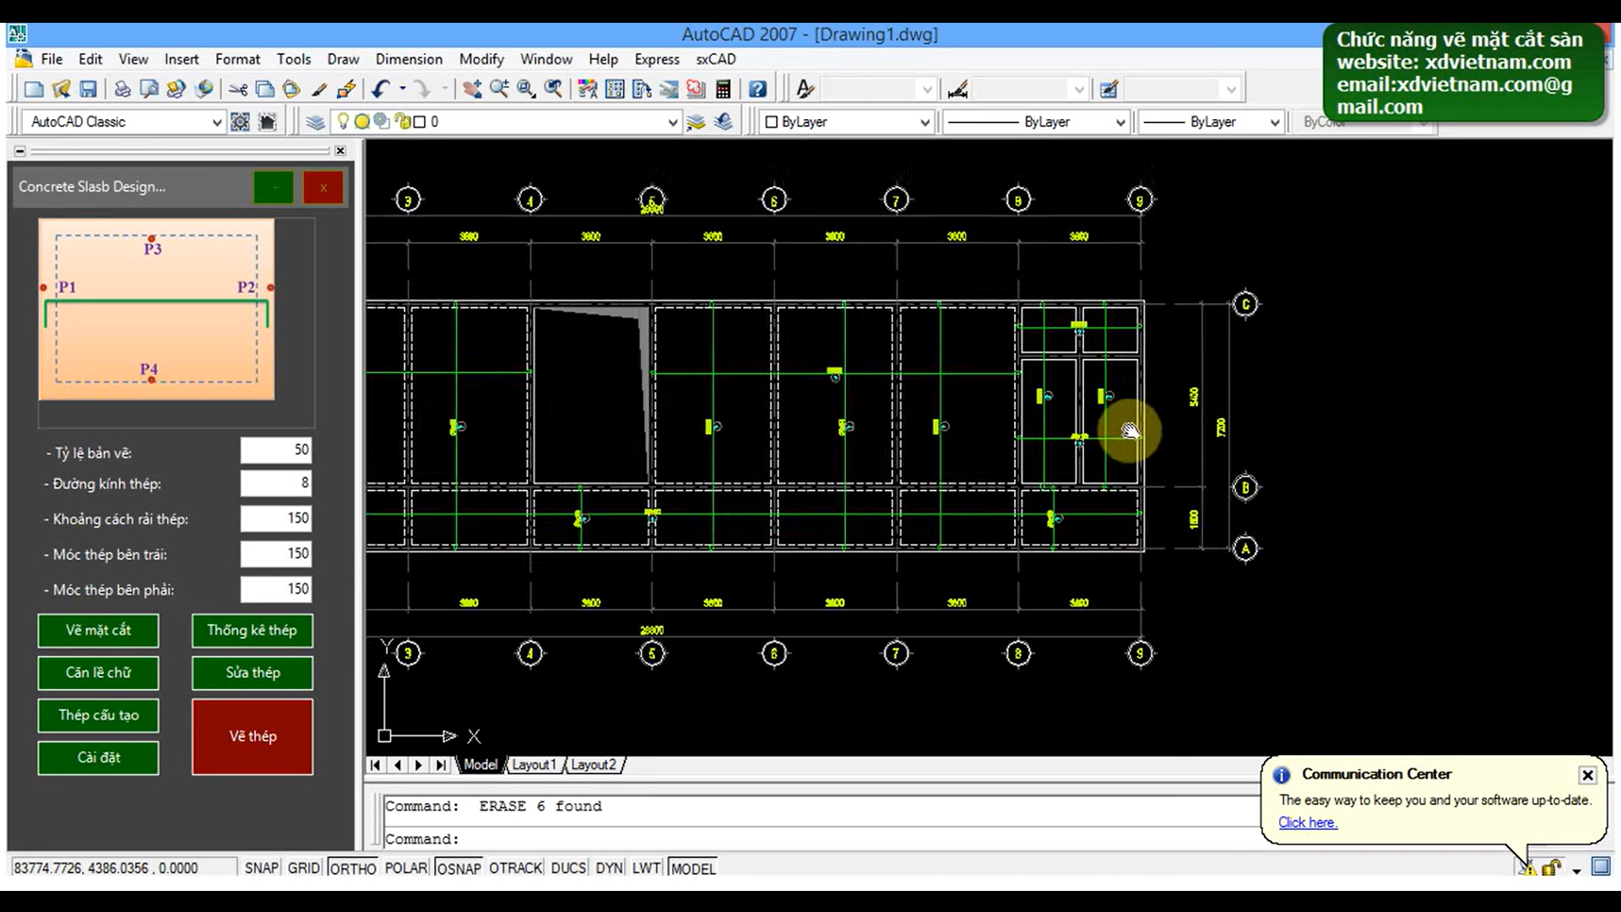
Task: Toggle POLAR tracking in status bar
Action: 406,868
